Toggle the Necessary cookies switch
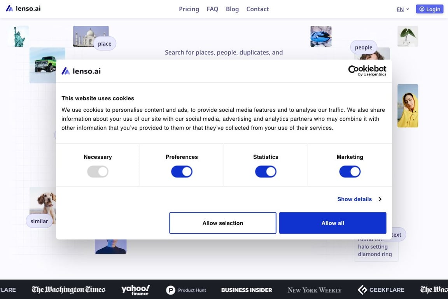Screen dimensions: 448x299 [x=98, y=172]
